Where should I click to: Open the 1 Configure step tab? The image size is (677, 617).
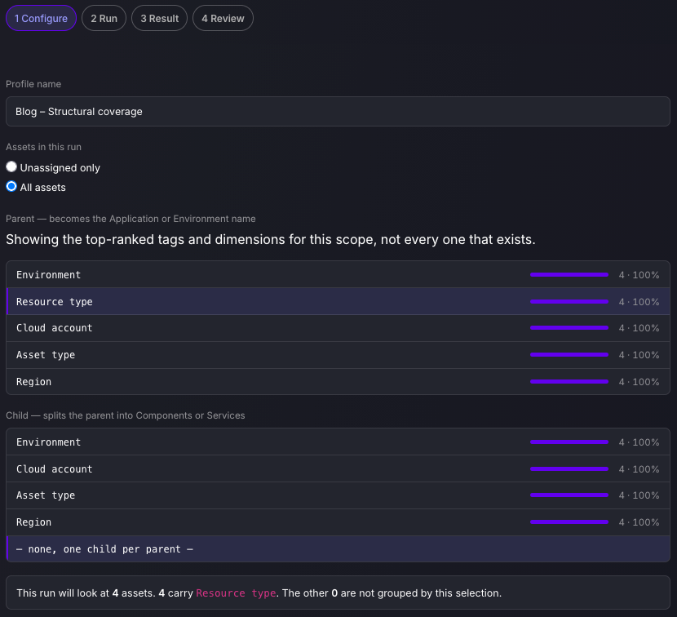[x=41, y=18]
